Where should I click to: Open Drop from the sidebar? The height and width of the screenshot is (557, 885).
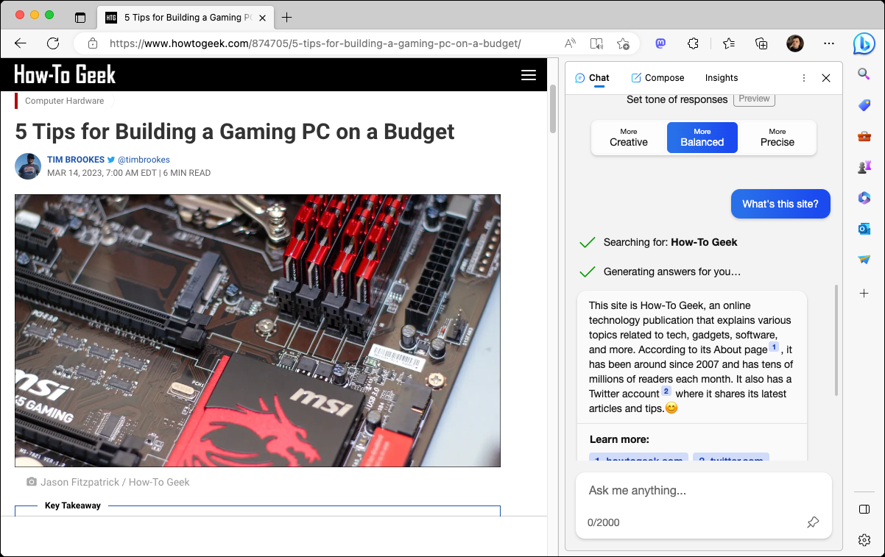(x=864, y=259)
